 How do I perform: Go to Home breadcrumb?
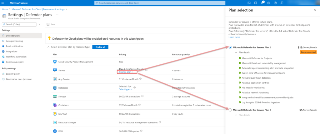click(5, 9)
